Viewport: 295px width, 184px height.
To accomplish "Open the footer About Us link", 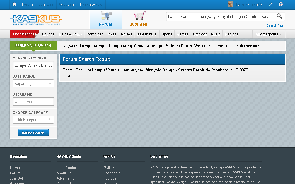I will (x=64, y=173).
